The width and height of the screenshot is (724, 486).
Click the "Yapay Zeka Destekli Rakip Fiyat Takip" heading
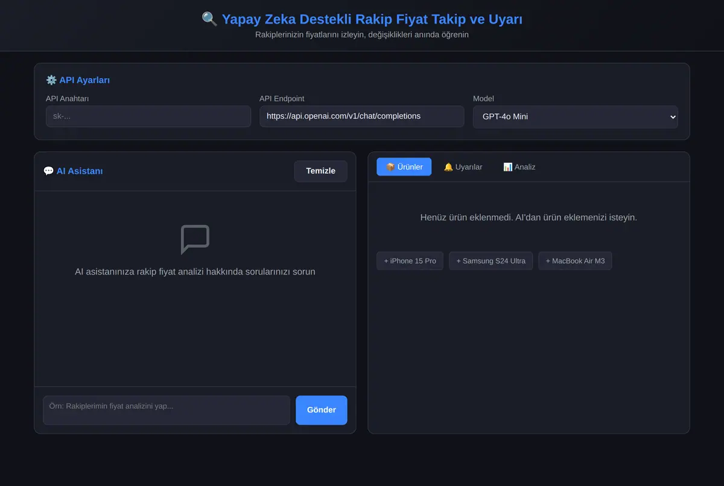(372, 19)
